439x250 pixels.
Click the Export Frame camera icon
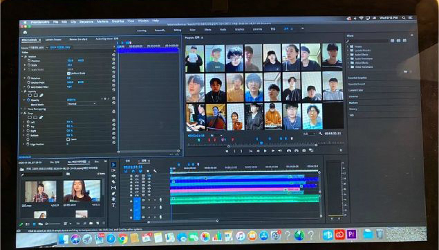point(303,151)
